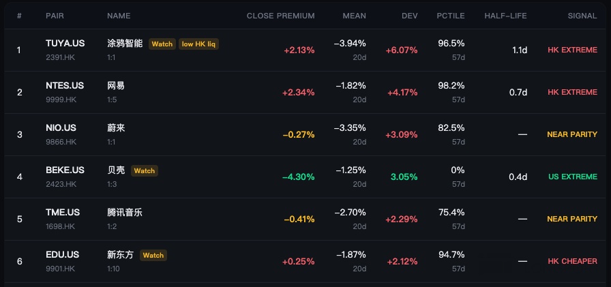Open the NTES.US pair link
Image resolution: width=611 pixels, height=287 pixels.
tap(65, 86)
